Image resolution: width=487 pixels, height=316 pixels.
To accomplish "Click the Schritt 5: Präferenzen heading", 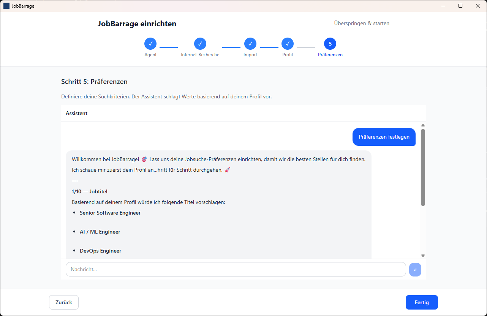I will (94, 82).
